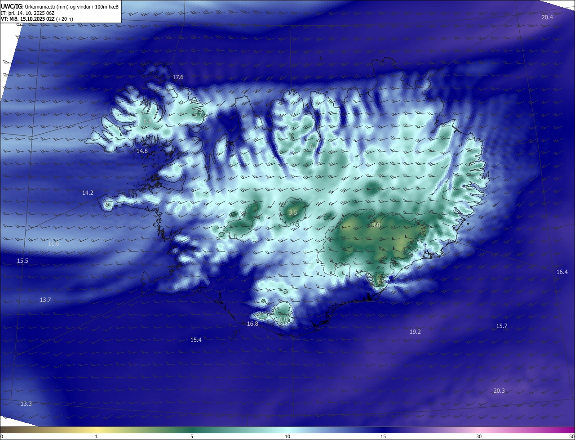Click the color scale tick labeled 1
Image resolution: width=575 pixels, height=440 pixels.
pyautogui.click(x=96, y=436)
